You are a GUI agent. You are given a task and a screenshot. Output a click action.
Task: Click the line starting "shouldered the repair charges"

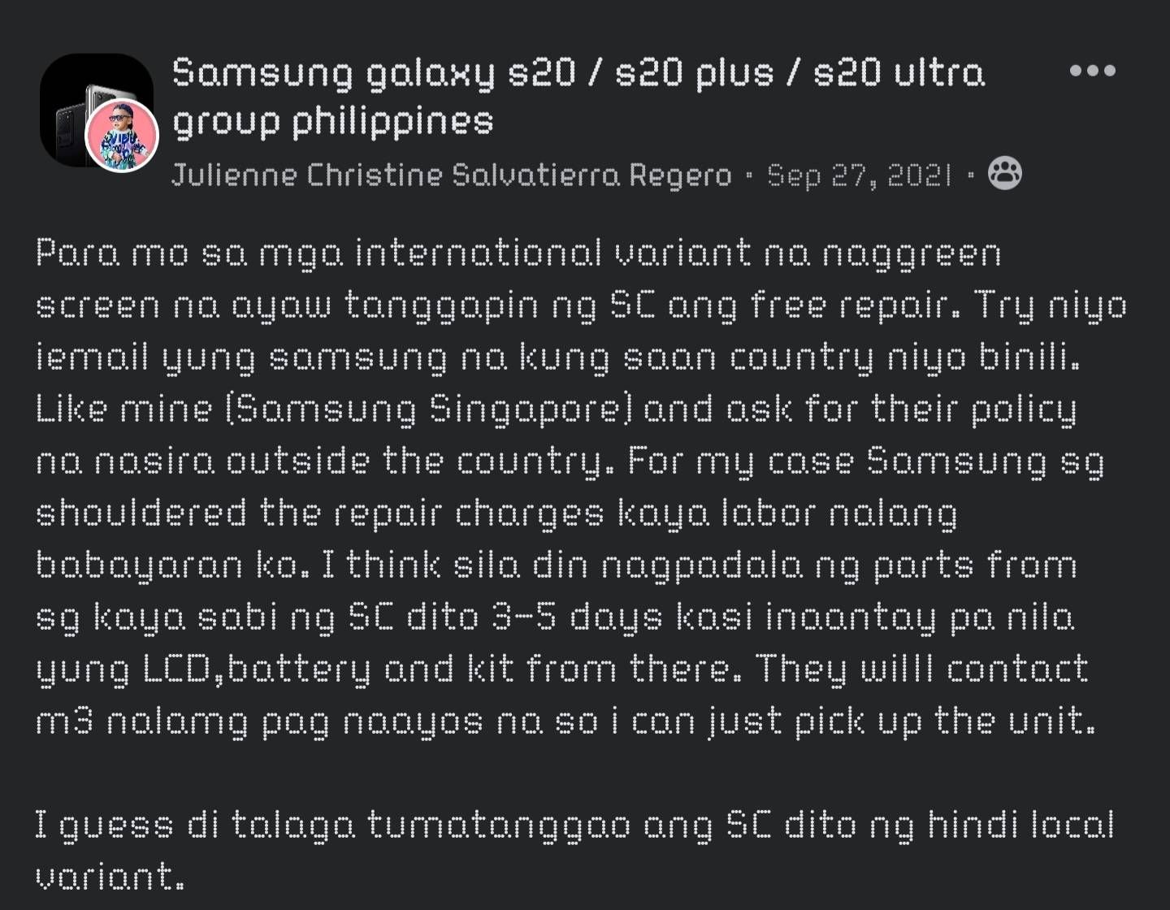click(496, 513)
